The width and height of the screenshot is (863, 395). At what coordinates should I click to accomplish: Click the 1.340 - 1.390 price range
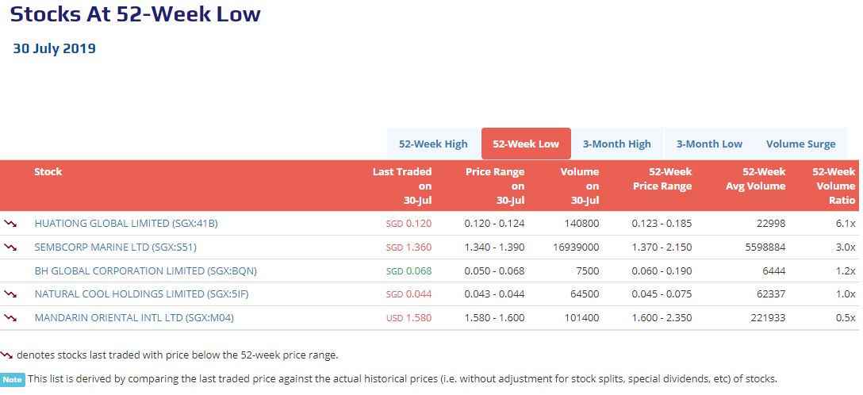tap(494, 247)
